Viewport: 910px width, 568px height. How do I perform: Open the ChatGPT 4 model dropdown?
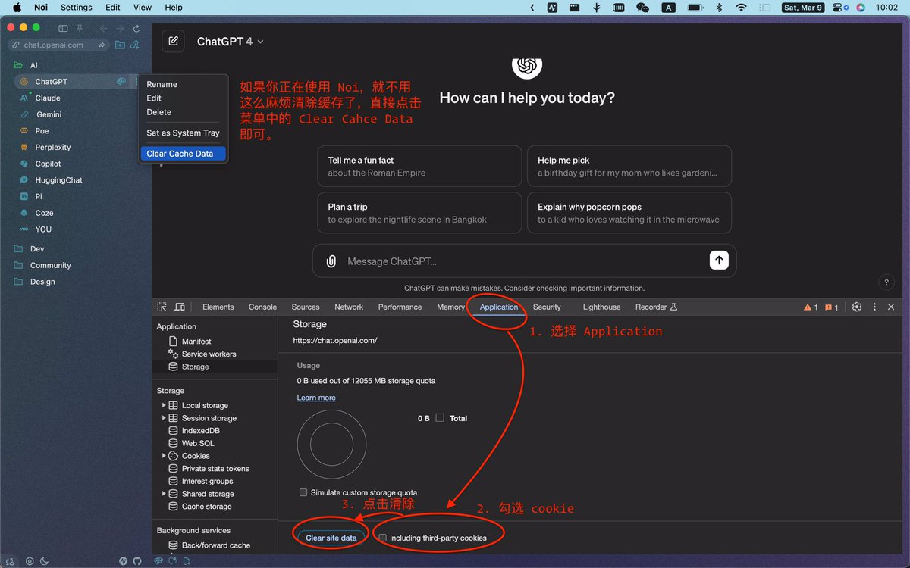[231, 42]
